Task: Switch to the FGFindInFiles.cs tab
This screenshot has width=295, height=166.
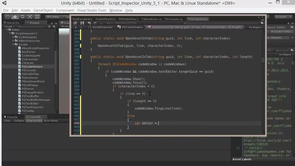Action: [129, 19]
